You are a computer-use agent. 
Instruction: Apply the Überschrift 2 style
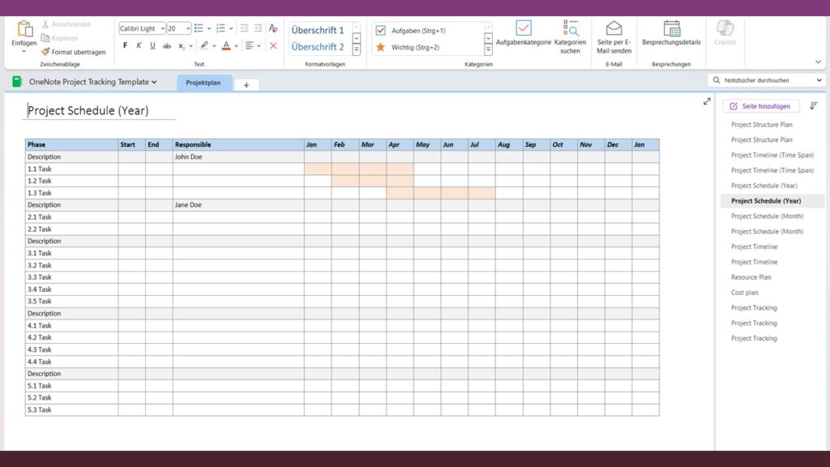click(x=318, y=46)
